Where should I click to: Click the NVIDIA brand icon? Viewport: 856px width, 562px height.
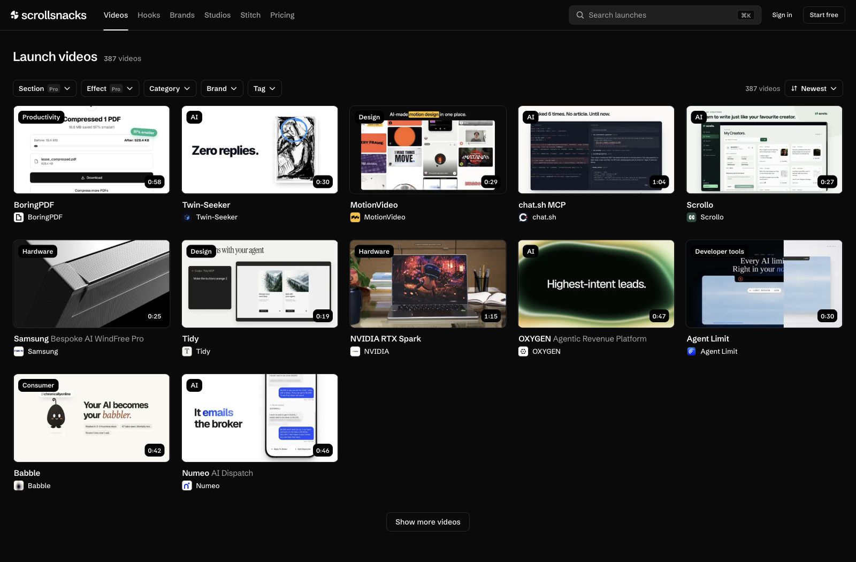pyautogui.click(x=355, y=352)
